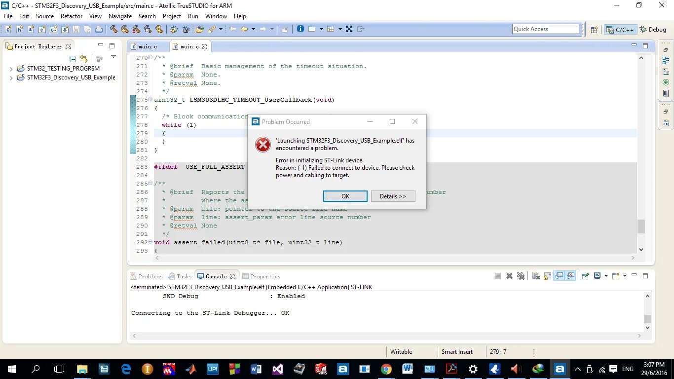
Task: Switch to the Tasks tab
Action: (x=180, y=276)
